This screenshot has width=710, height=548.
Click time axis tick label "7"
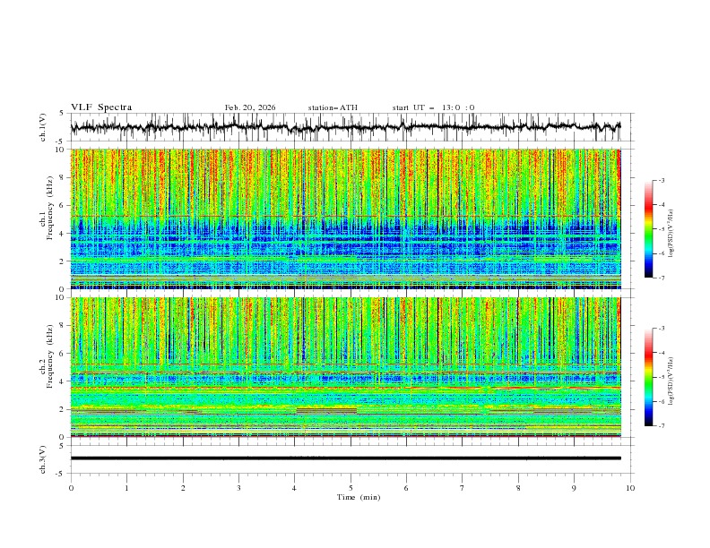(x=463, y=488)
